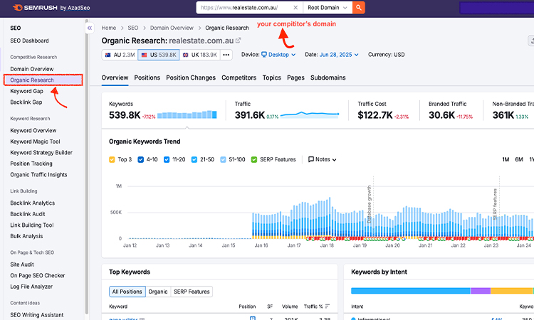
Task: Switch to the Position Changes tab
Action: pyautogui.click(x=191, y=78)
